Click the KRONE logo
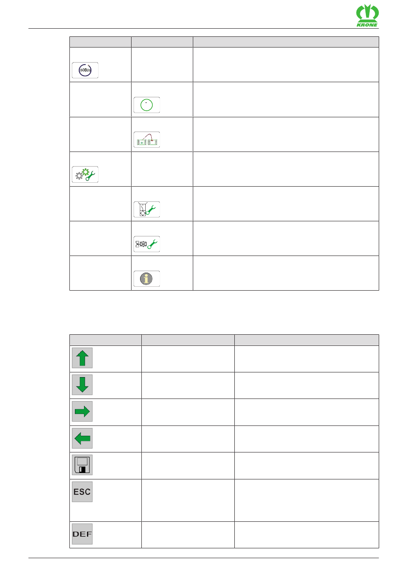The height and width of the screenshot is (586, 407). pos(367,16)
